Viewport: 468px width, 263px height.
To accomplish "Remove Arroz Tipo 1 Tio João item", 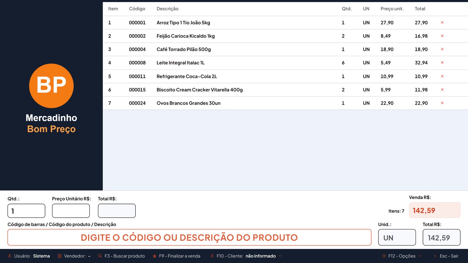I will 442,23.
